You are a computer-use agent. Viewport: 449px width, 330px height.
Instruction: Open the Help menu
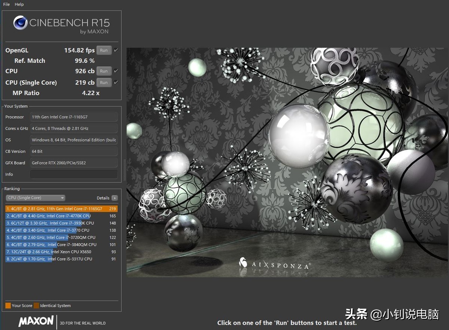[x=19, y=4]
